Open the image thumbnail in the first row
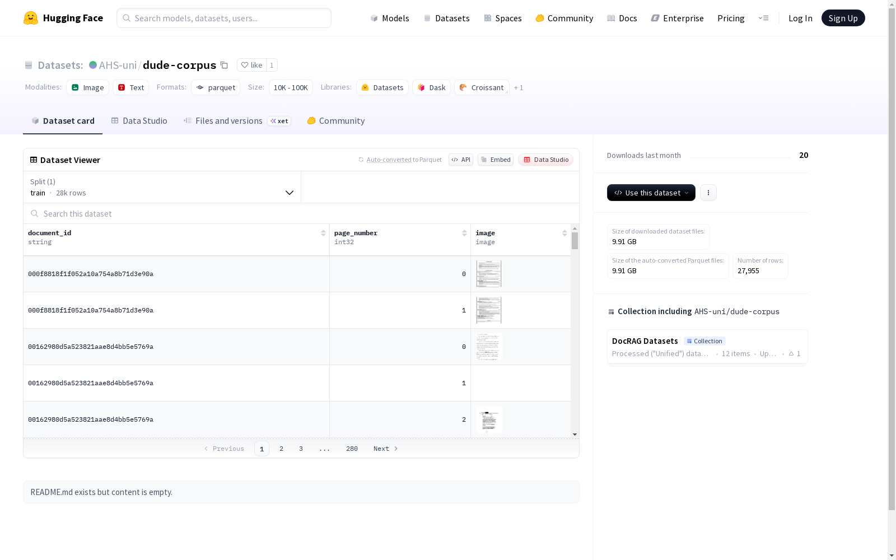 [489, 274]
